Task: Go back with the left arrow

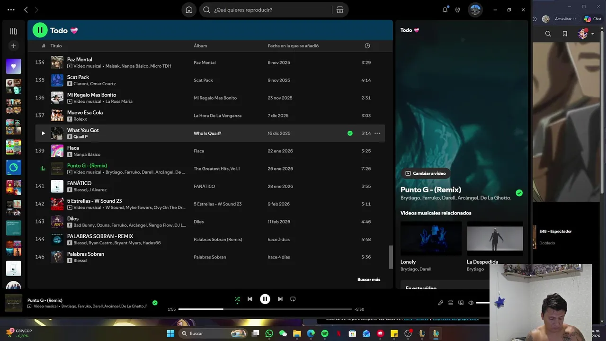Action: (26, 9)
